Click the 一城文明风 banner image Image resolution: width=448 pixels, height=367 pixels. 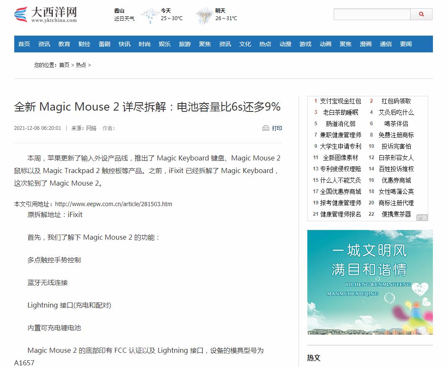point(370,282)
